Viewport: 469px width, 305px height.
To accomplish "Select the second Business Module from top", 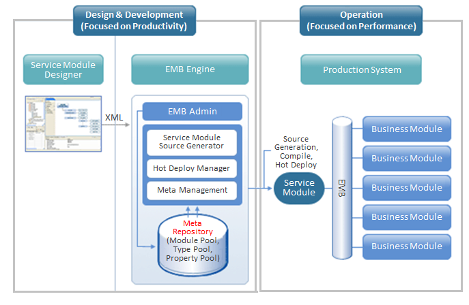I will click(406, 159).
